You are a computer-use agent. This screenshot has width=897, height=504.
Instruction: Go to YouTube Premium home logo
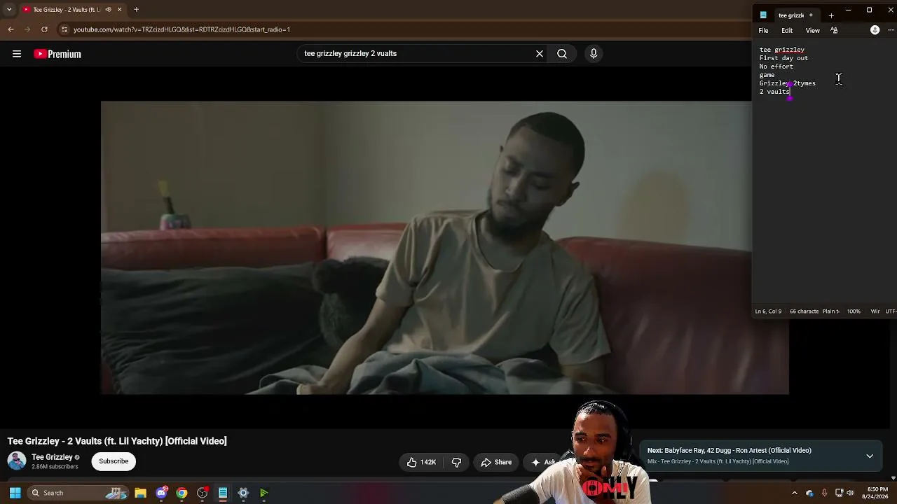click(x=57, y=54)
